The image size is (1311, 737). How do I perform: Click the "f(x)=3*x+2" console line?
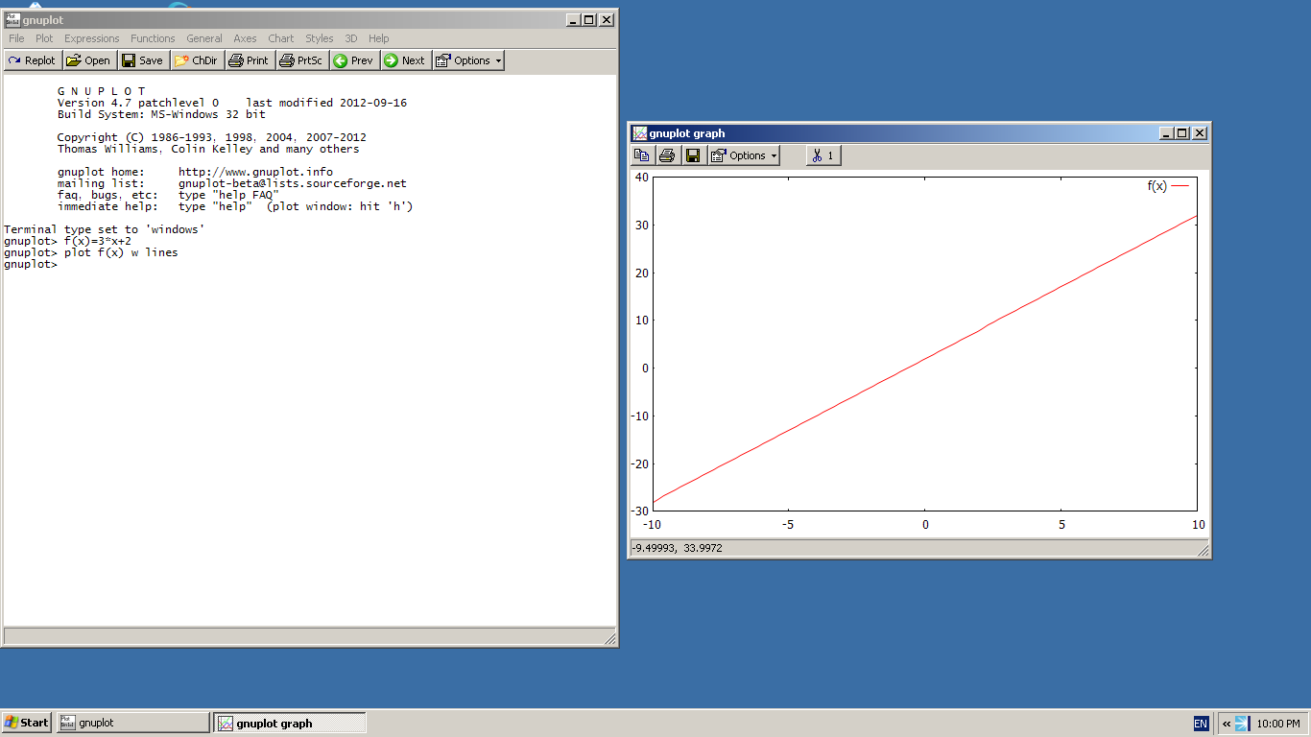(x=98, y=242)
